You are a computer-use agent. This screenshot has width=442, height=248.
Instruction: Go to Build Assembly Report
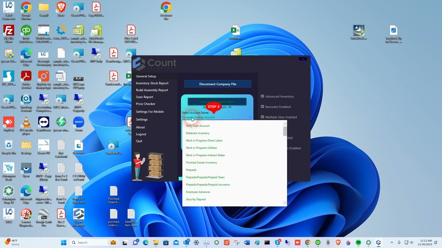pos(152,90)
